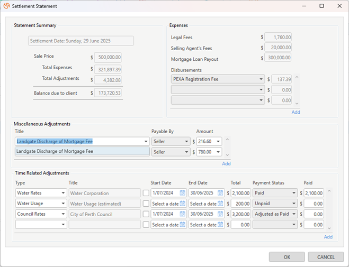Image resolution: width=349 pixels, height=267 pixels.
Task: Tick the blank adjustment row checkbox
Action: click(146, 225)
